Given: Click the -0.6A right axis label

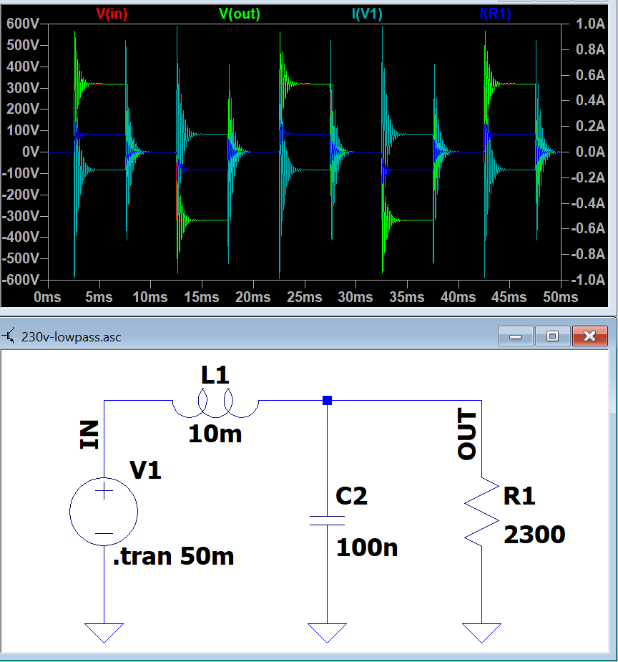Looking at the screenshot, I should pos(589,228).
